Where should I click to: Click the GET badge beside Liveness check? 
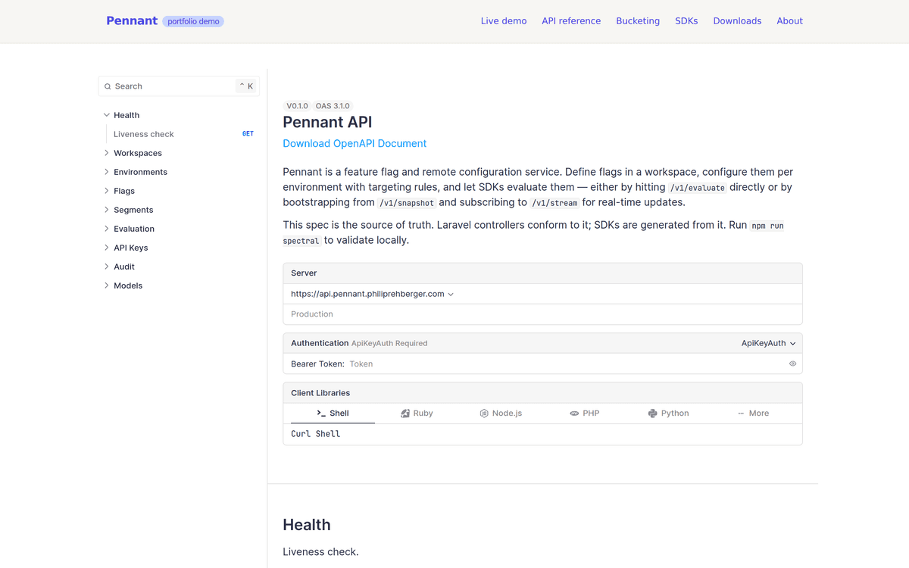[x=248, y=134]
